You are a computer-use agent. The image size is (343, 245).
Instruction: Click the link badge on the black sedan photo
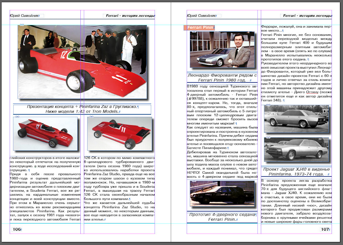click(x=194, y=181)
